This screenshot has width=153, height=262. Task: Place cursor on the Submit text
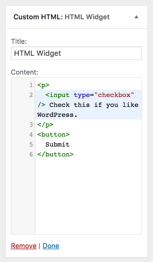(x=58, y=144)
